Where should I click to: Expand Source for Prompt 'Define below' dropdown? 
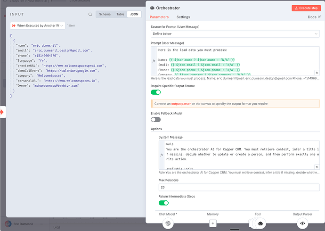coord(235,34)
